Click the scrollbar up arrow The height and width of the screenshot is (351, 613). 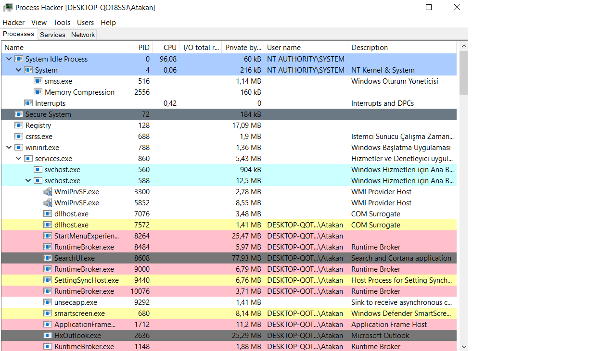pos(464,46)
